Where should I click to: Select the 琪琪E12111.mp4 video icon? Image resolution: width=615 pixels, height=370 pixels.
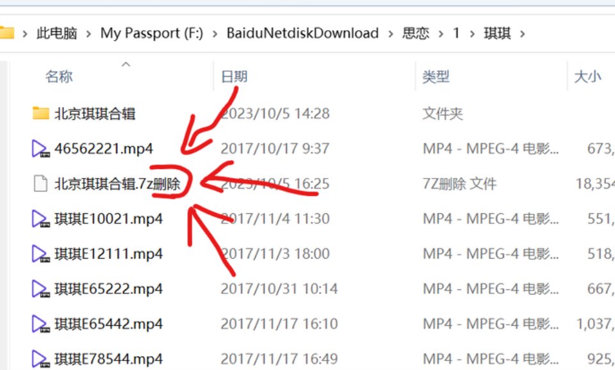coord(40,254)
